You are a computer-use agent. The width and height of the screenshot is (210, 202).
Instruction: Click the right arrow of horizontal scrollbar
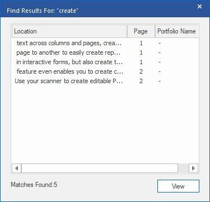(x=193, y=169)
